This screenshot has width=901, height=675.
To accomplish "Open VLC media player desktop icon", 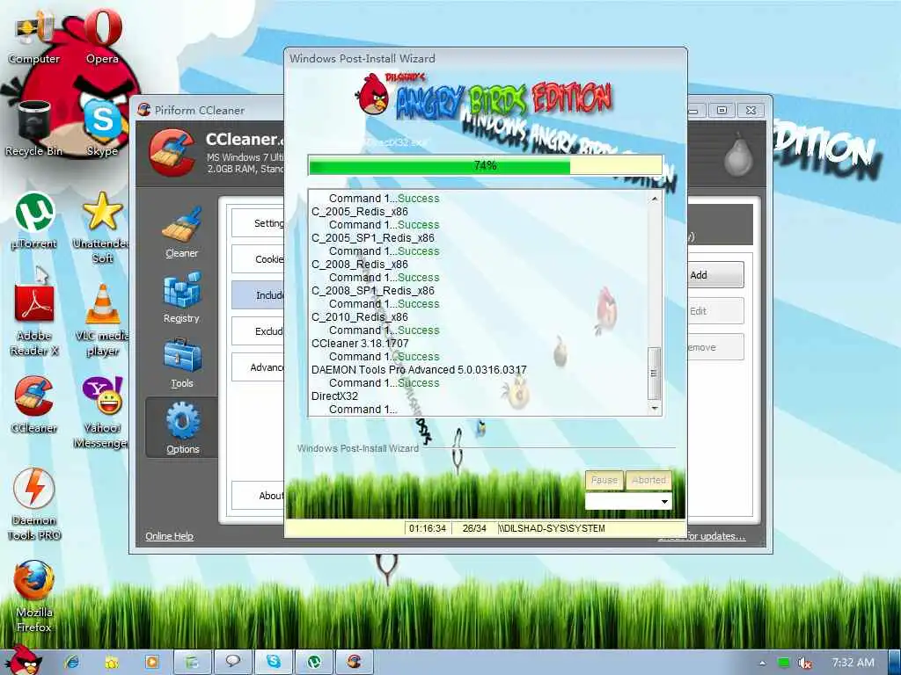I will [x=102, y=320].
